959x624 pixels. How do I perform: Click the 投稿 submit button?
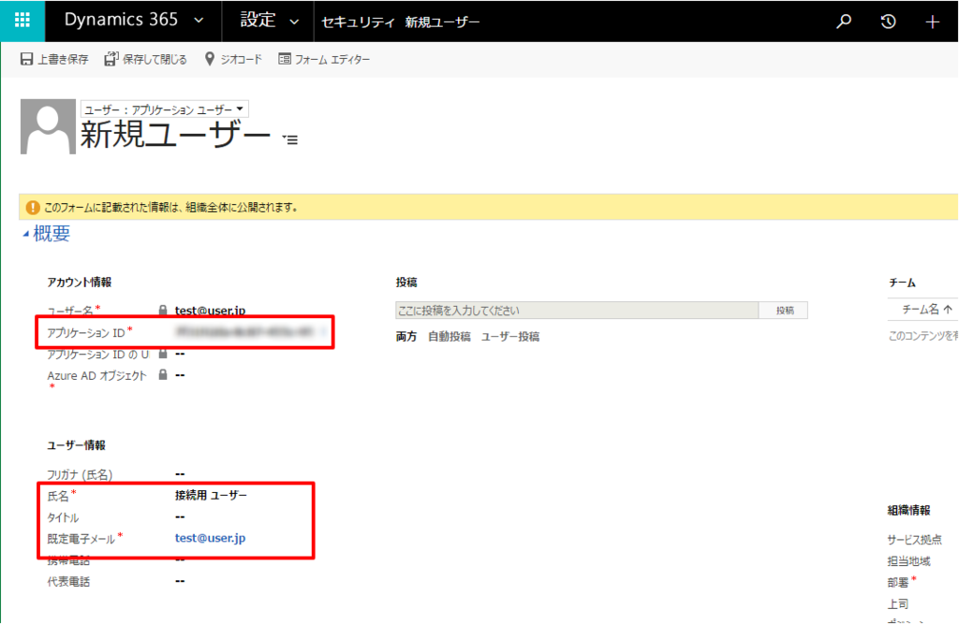[784, 311]
